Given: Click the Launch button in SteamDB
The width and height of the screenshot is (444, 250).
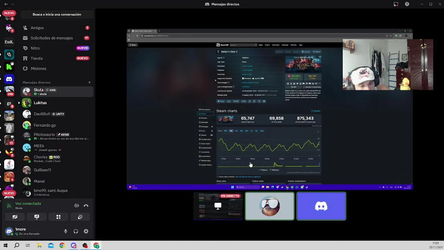Looking at the screenshot, I should [x=306, y=52].
